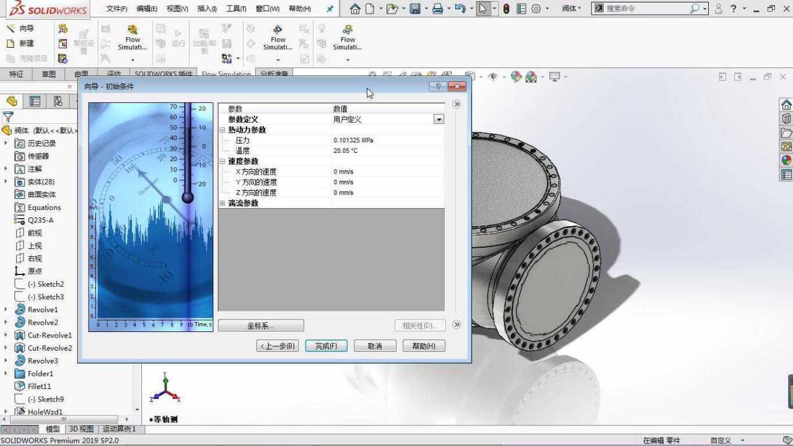Open the Options gear icon
The image size is (793, 446).
pyautogui.click(x=536, y=9)
